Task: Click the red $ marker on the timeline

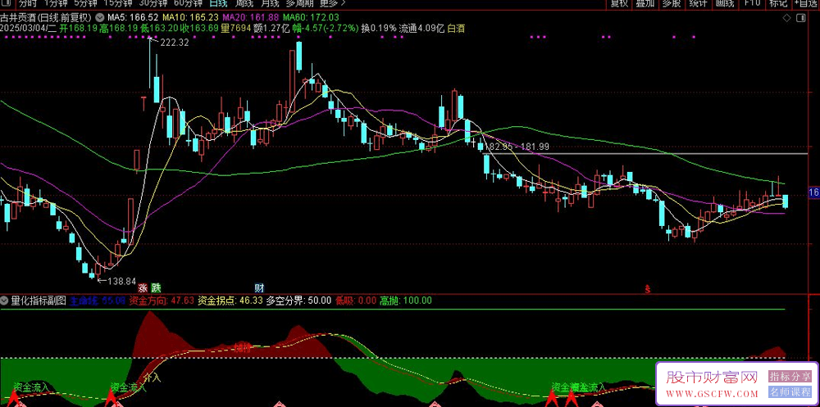Action: pos(648,288)
